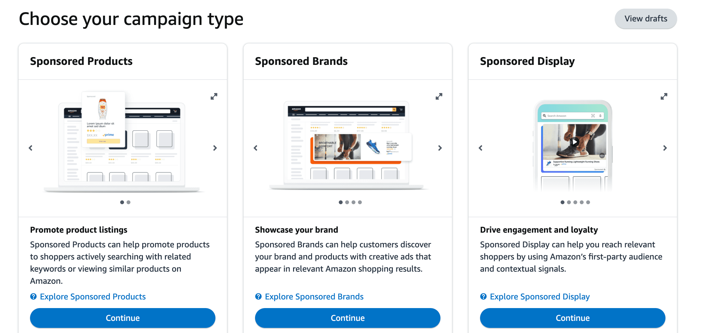Continue with a Sponsored Products campaign
Image resolution: width=707 pixels, height=333 pixels.
click(x=122, y=318)
